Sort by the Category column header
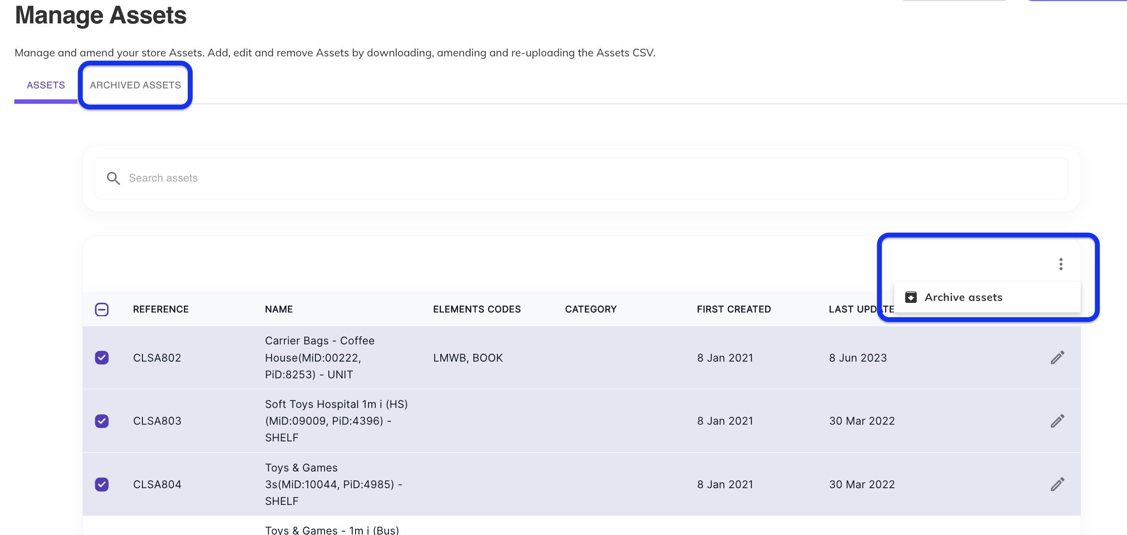 point(591,309)
